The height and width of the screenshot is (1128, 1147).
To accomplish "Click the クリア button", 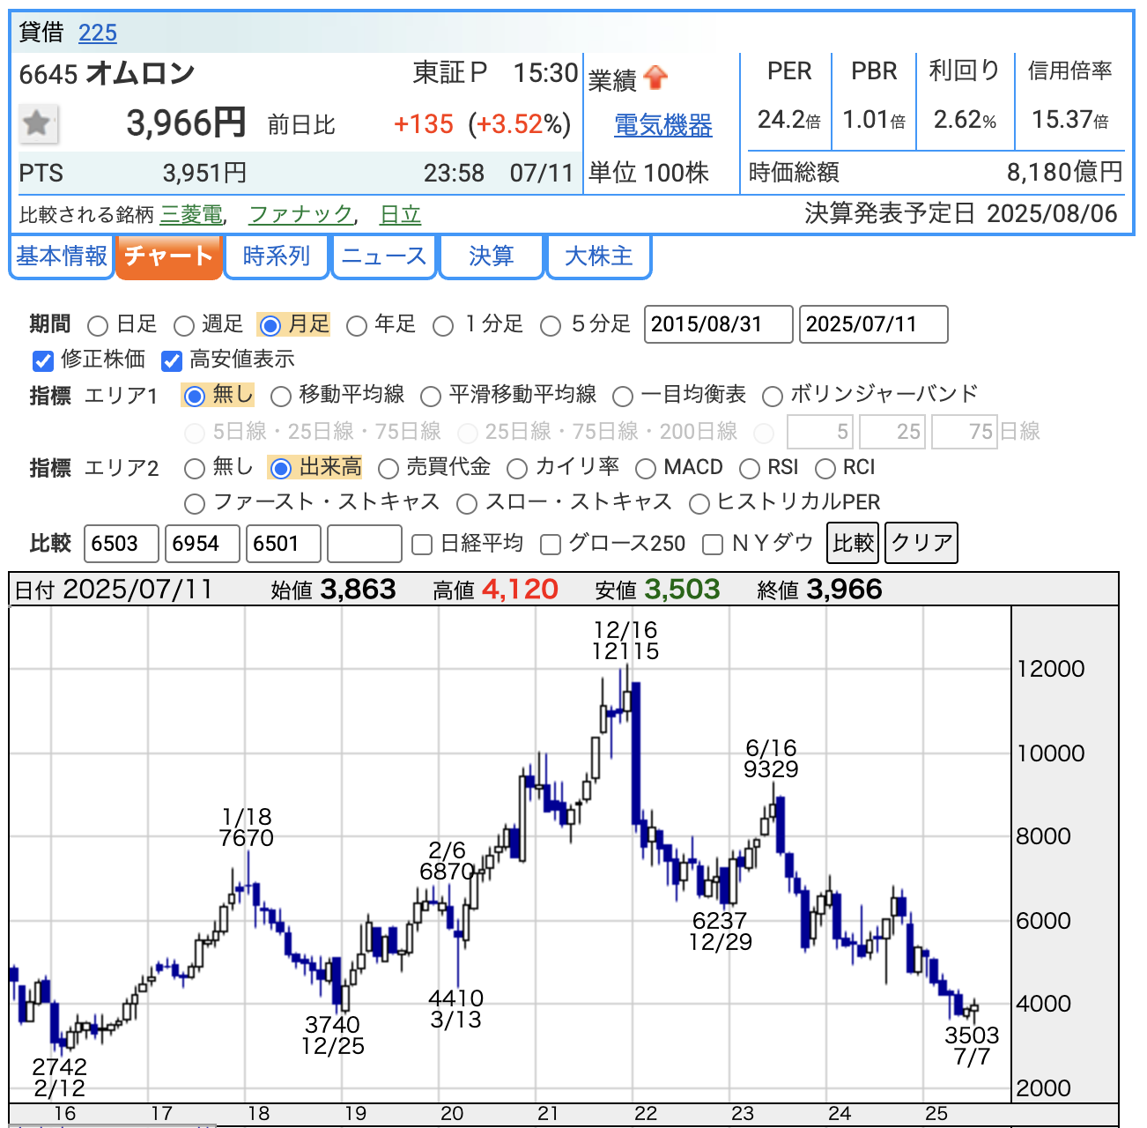I will pyautogui.click(x=921, y=543).
